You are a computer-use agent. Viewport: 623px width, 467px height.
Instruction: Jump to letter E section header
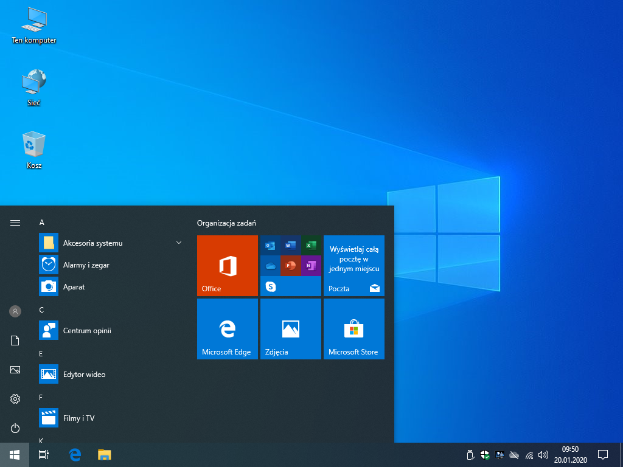click(x=41, y=353)
